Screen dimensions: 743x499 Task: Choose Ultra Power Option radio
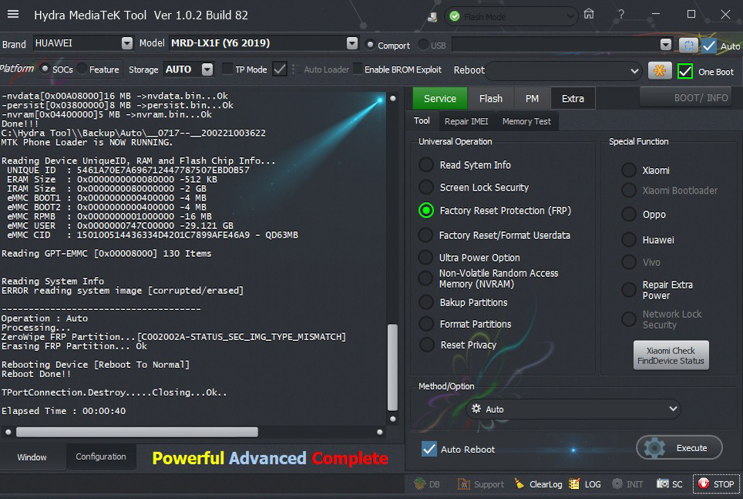pos(425,257)
